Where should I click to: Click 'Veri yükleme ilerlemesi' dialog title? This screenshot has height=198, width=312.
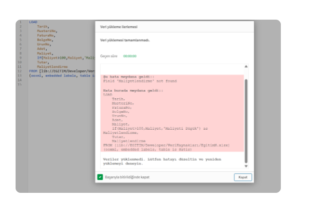(x=119, y=27)
